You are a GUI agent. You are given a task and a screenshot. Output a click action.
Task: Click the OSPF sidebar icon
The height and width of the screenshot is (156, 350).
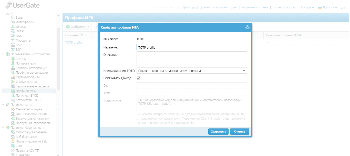point(13,45)
